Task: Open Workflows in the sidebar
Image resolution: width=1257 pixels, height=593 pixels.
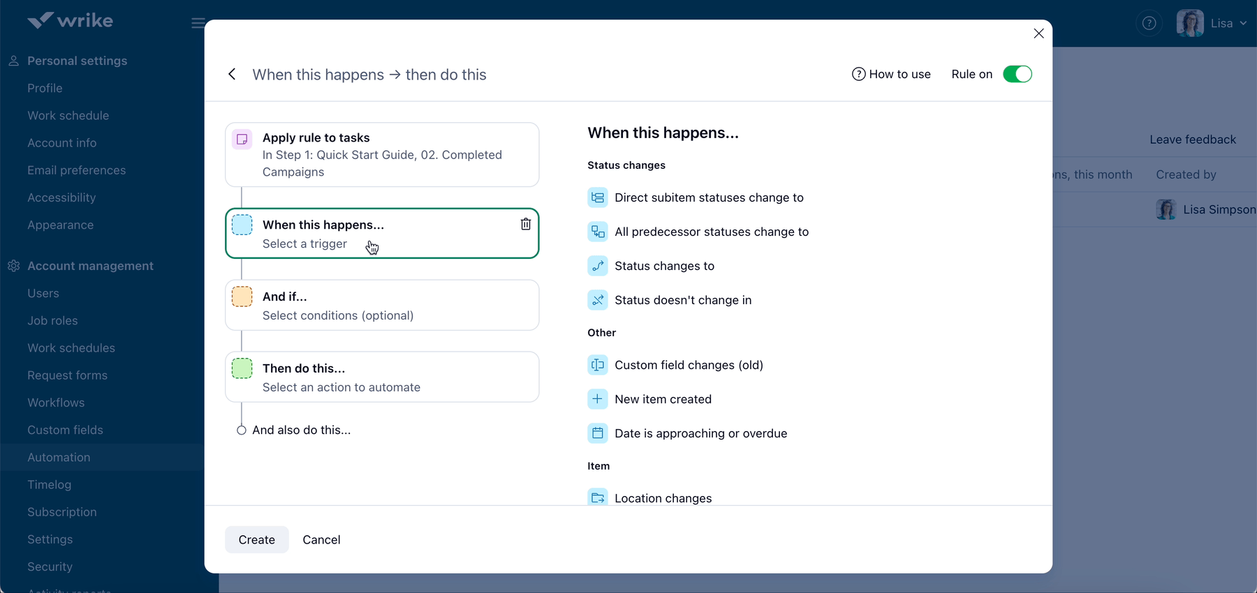Action: click(x=56, y=403)
